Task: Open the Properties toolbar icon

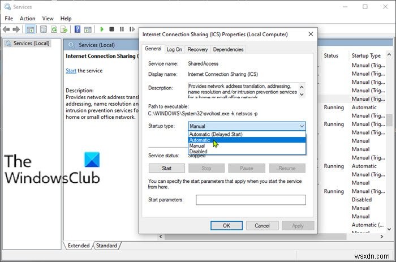Action: pos(44,29)
